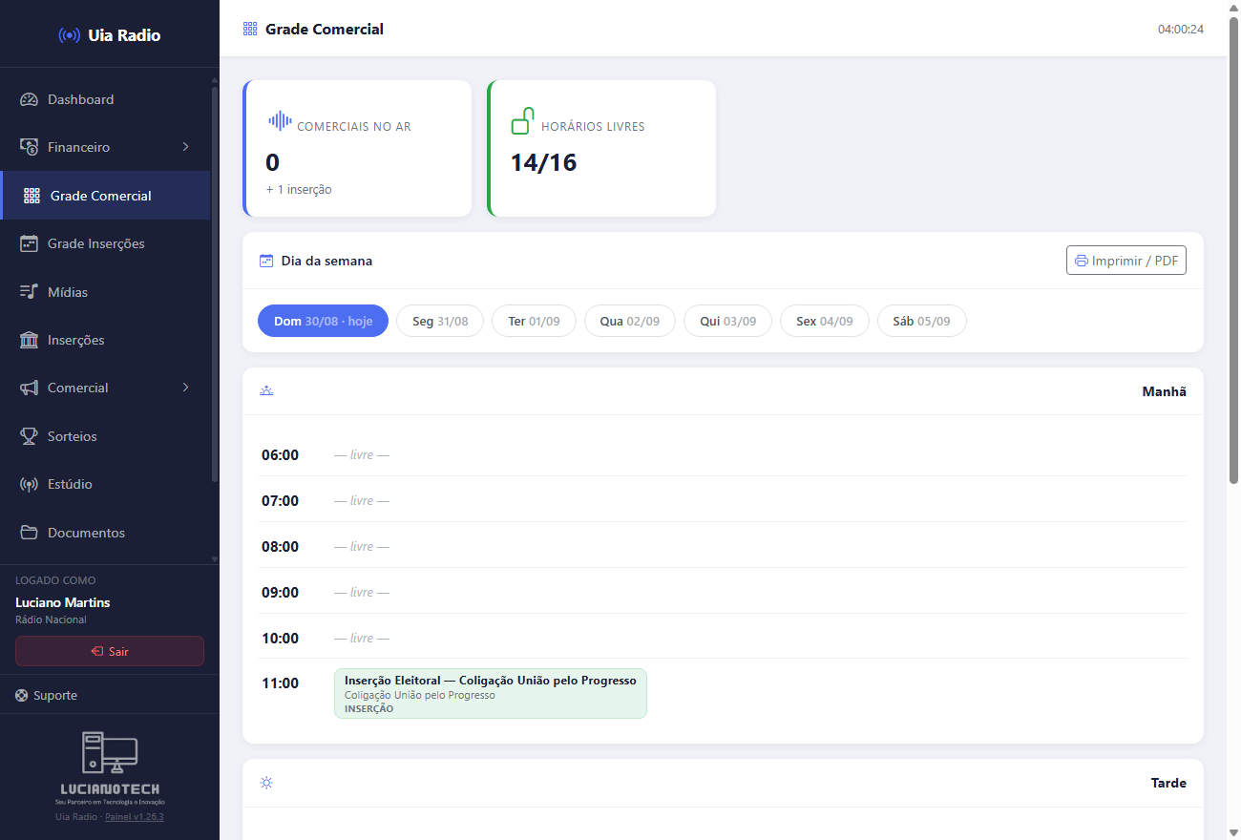Switch to Seg 31/08 day
Viewport: 1241px width, 840px height.
440,321
